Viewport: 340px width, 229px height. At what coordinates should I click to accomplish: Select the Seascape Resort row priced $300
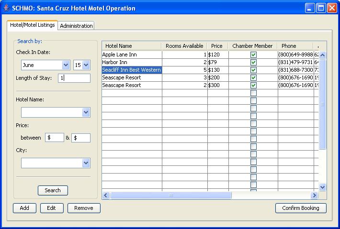[210, 85]
